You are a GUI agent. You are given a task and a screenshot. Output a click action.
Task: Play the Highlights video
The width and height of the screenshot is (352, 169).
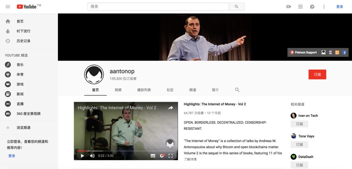click(x=82, y=156)
